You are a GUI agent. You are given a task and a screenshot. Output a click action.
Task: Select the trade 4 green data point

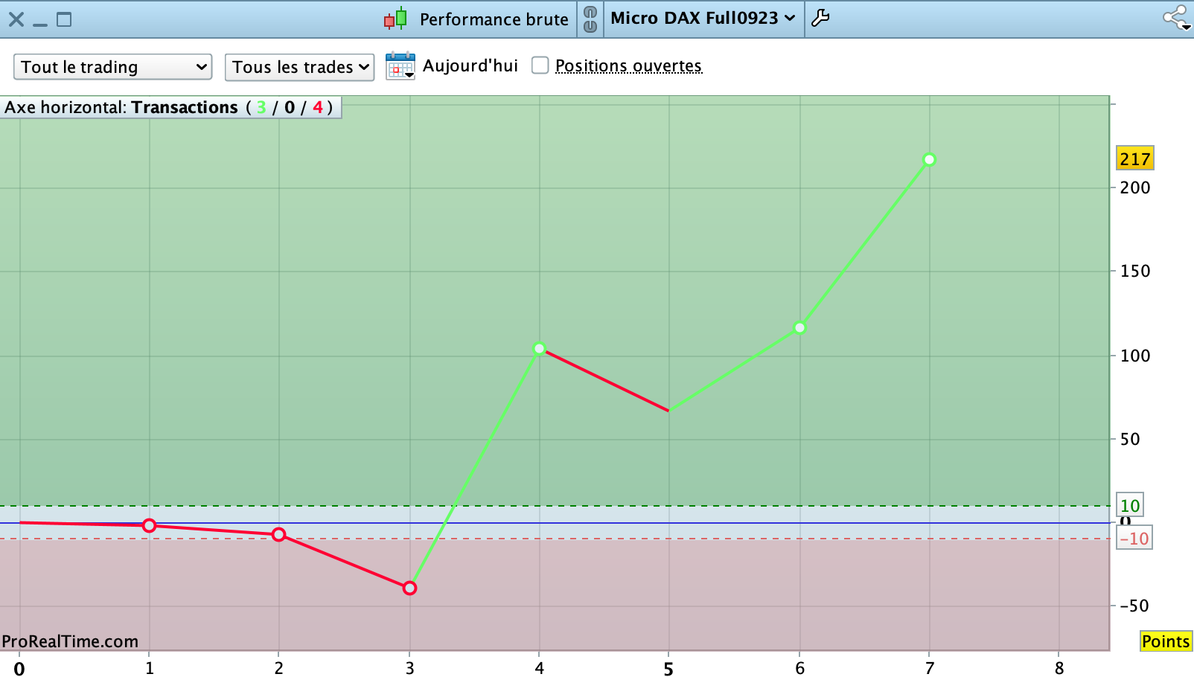pyautogui.click(x=540, y=348)
